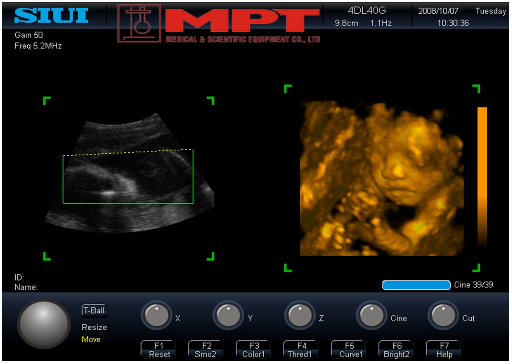512x364 pixels.
Task: Cycle the F3 Color1 color map
Action: [x=254, y=350]
